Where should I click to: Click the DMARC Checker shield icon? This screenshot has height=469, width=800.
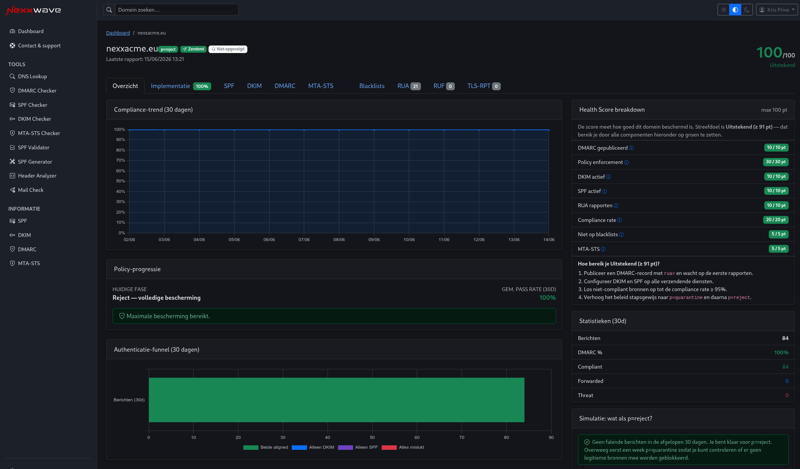click(x=12, y=91)
